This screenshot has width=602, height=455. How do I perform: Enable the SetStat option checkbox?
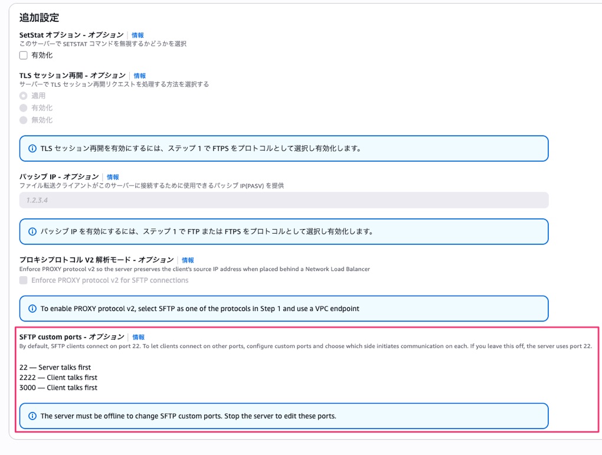(x=24, y=55)
